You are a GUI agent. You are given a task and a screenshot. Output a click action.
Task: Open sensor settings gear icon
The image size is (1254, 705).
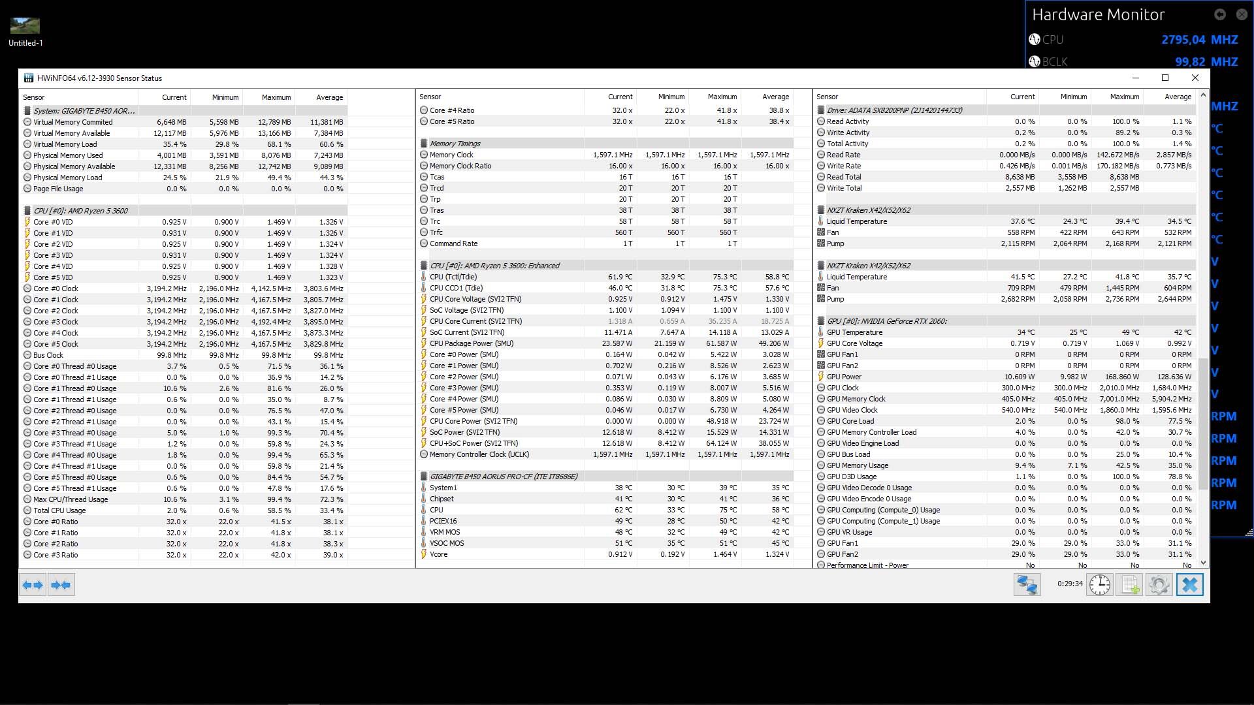(x=1159, y=585)
